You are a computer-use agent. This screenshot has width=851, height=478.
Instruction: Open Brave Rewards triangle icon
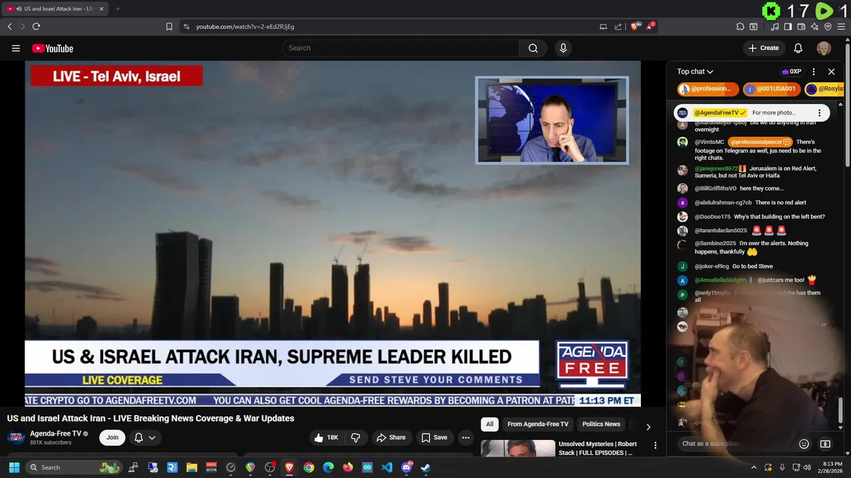pyautogui.click(x=650, y=27)
